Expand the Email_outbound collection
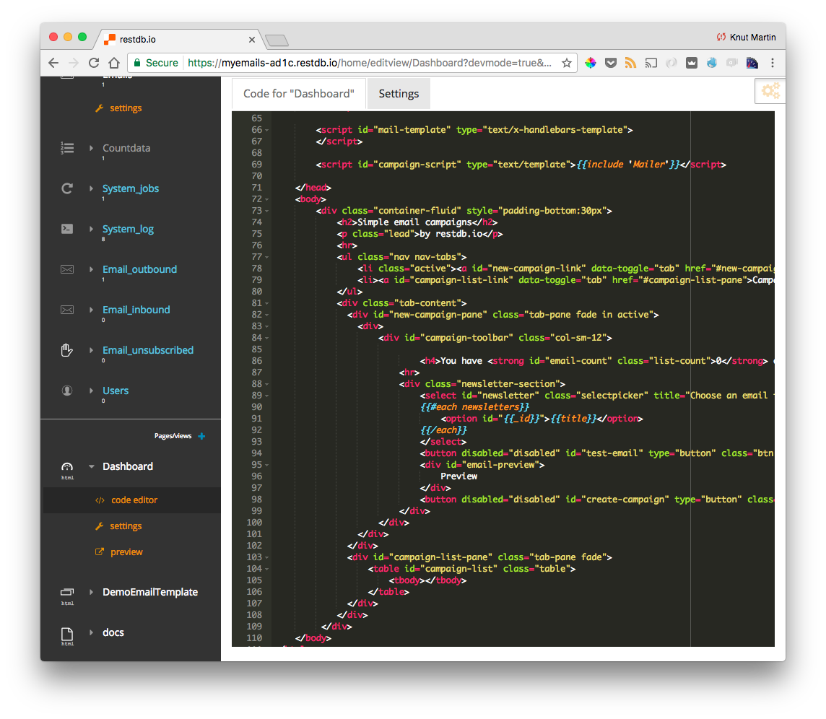The width and height of the screenshot is (826, 719). 91,269
